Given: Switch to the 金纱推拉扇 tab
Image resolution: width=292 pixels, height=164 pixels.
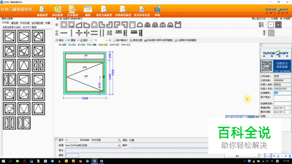Looking at the screenshot, I should tap(37, 23).
